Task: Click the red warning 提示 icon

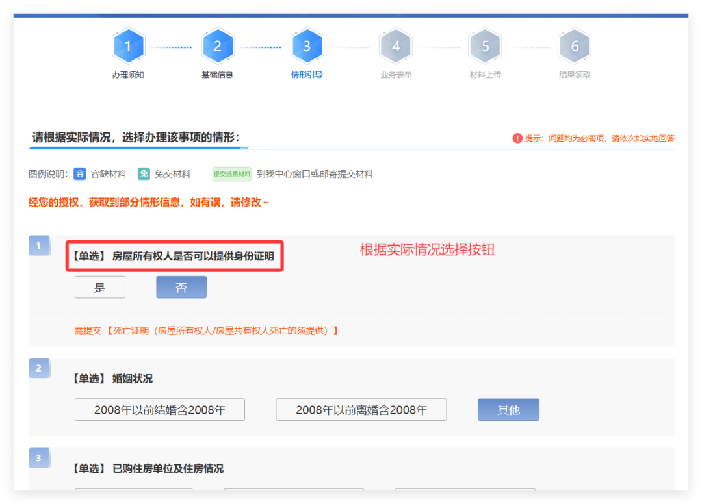Action: pos(517,138)
